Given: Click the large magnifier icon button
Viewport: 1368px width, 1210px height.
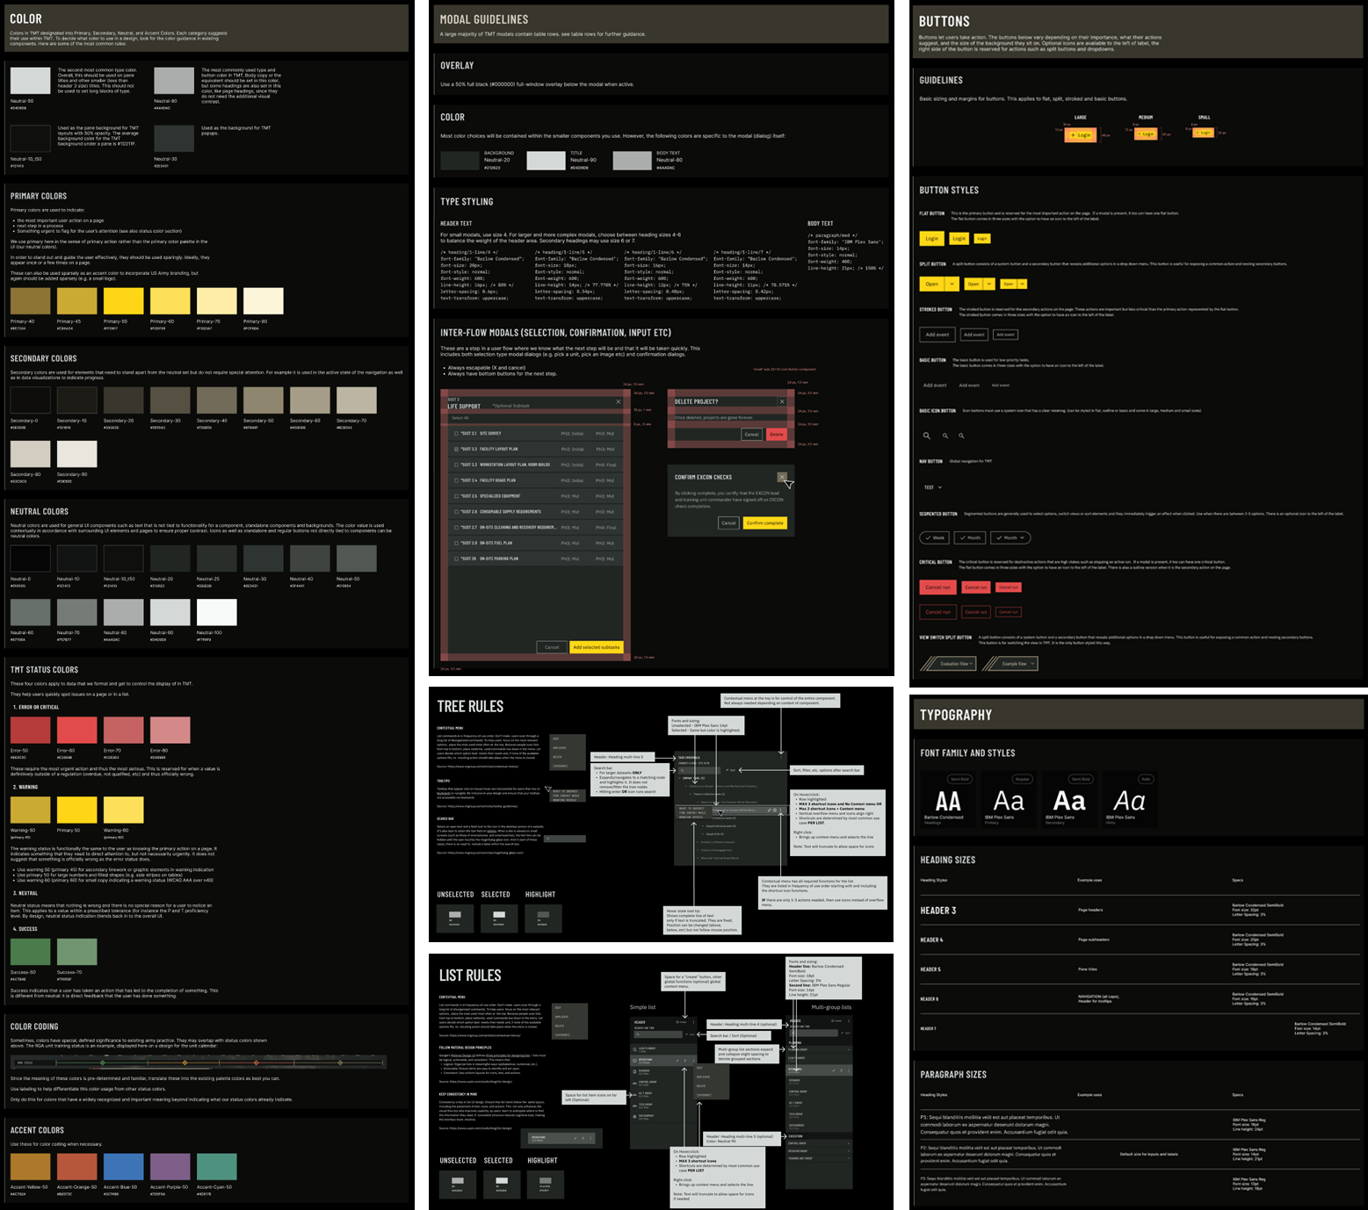Looking at the screenshot, I should (x=927, y=436).
